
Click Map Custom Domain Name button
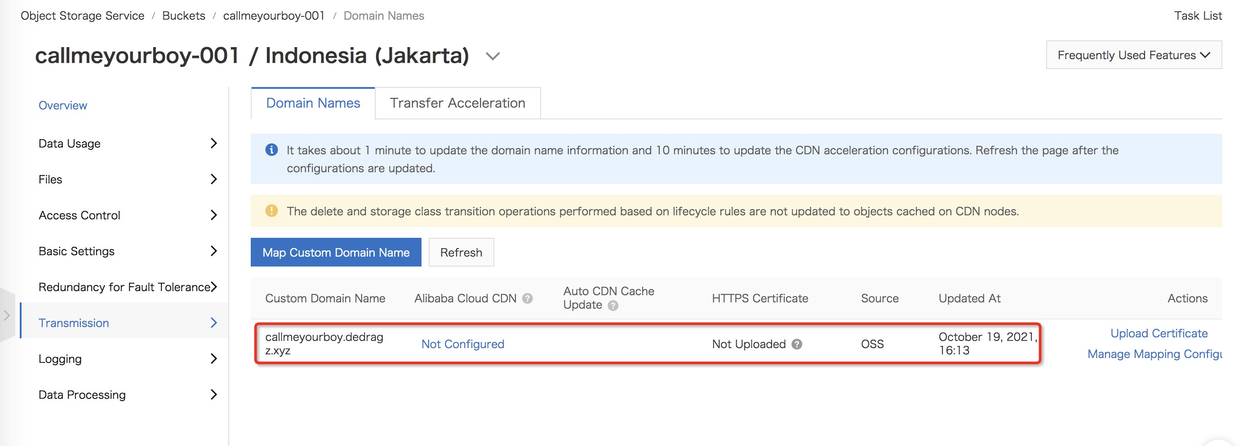point(335,252)
